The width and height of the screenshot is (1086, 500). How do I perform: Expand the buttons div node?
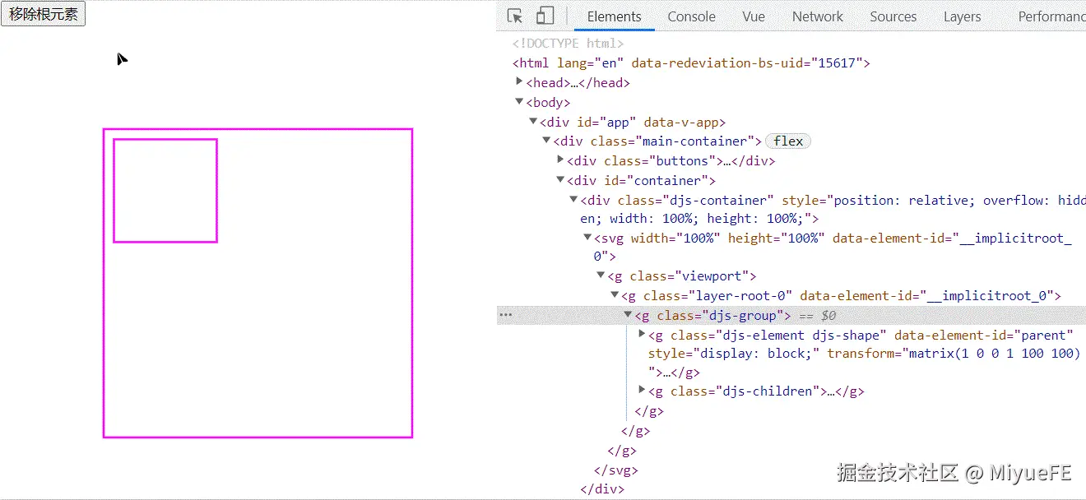click(560, 160)
